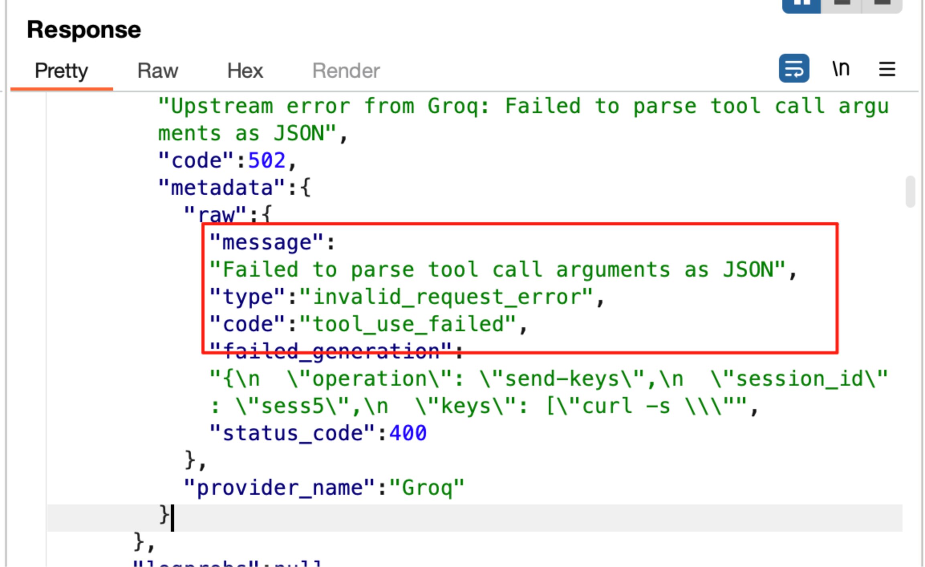Click the status_code value 400
This screenshot has height=567, width=925.
click(408, 433)
